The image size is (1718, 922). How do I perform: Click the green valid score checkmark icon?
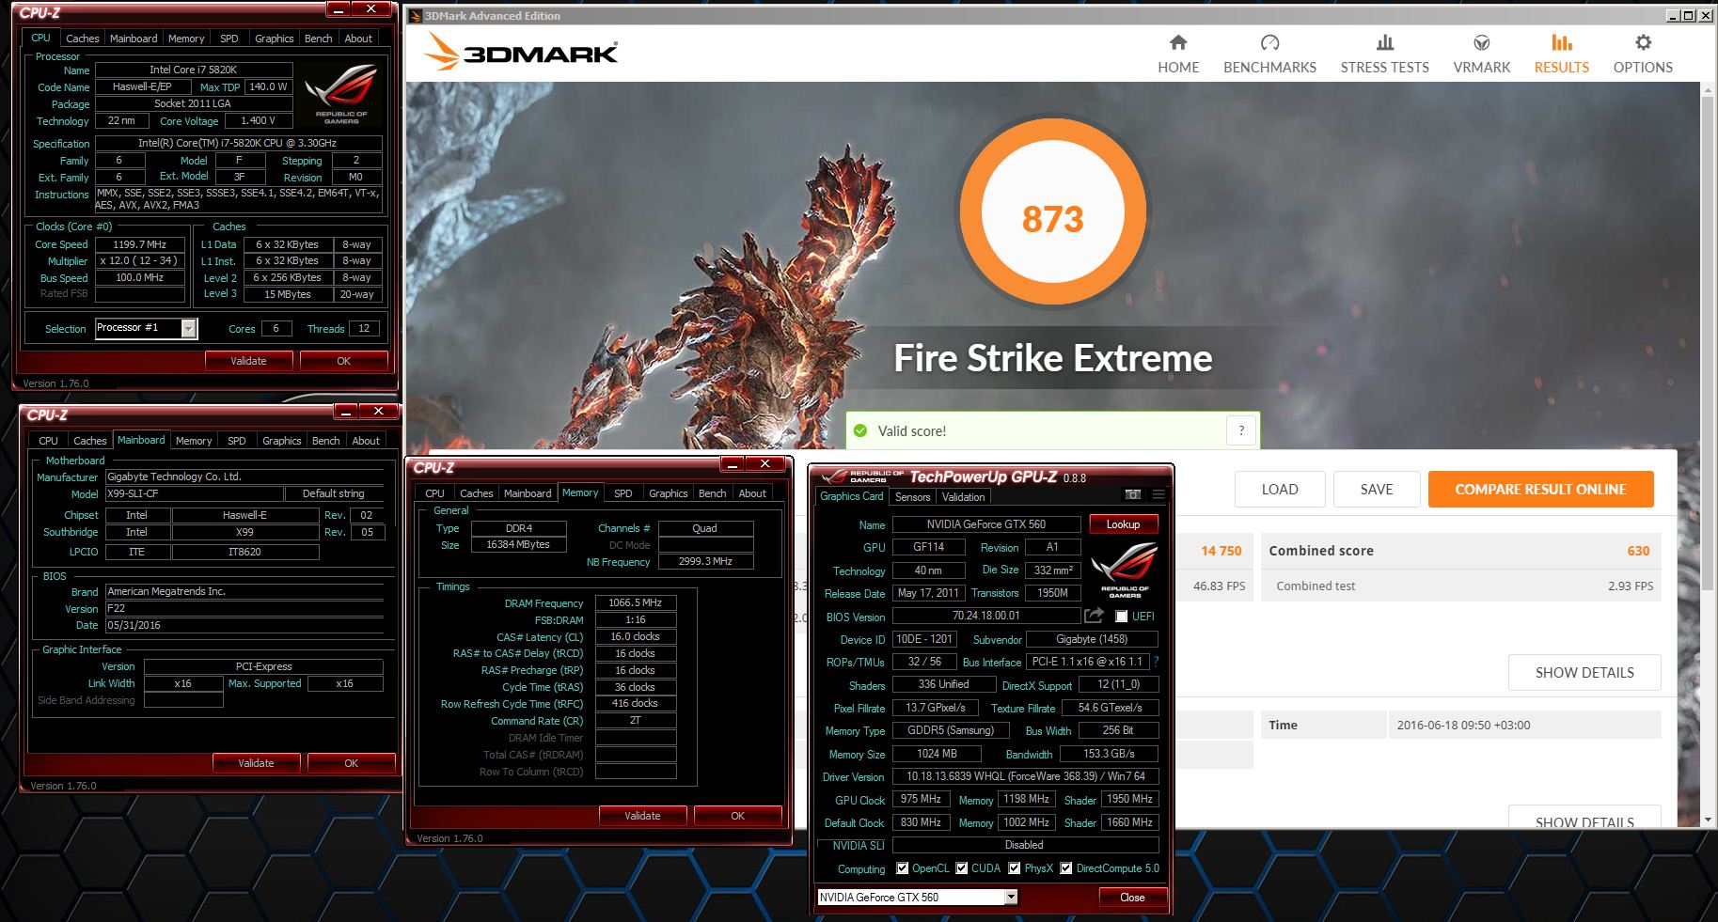[859, 430]
